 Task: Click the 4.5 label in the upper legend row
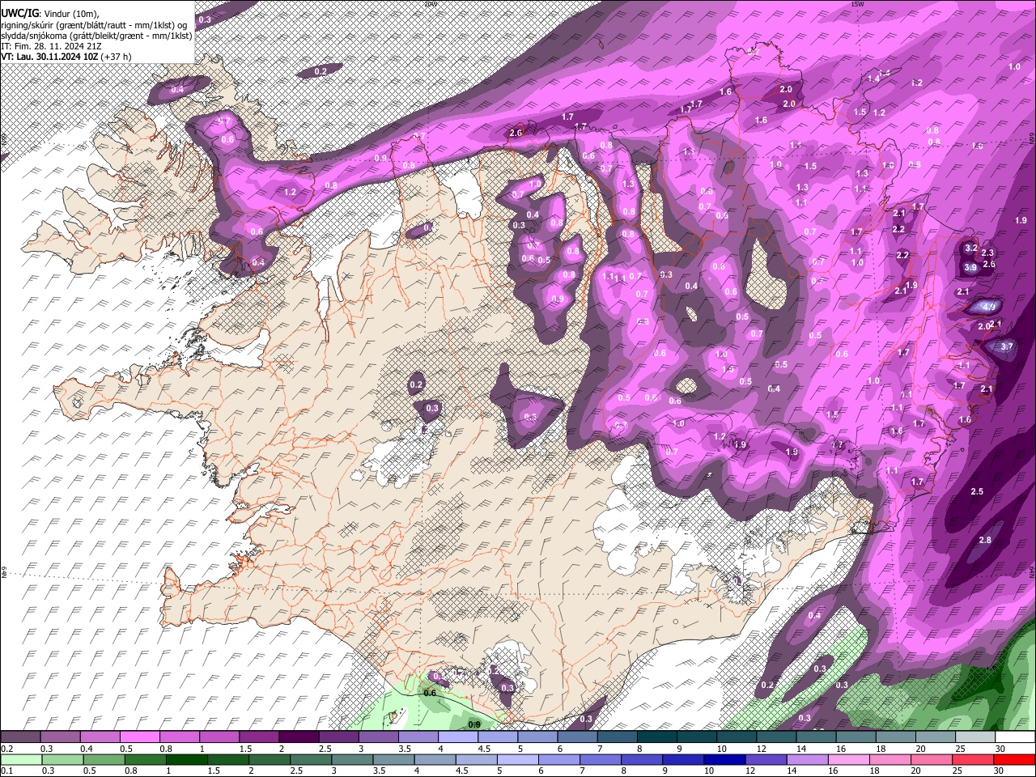coord(484,749)
